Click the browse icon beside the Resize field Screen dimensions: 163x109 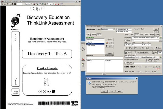click(x=160, y=40)
